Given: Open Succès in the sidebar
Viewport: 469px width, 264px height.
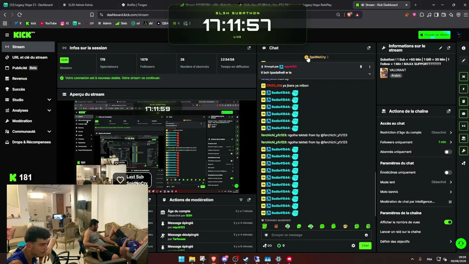Looking at the screenshot, I should tap(28, 89).
